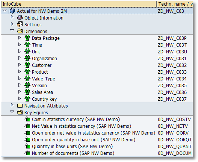198x162 pixels.
Task: Select Open order quantity in base unit row
Action: pos(97,139)
